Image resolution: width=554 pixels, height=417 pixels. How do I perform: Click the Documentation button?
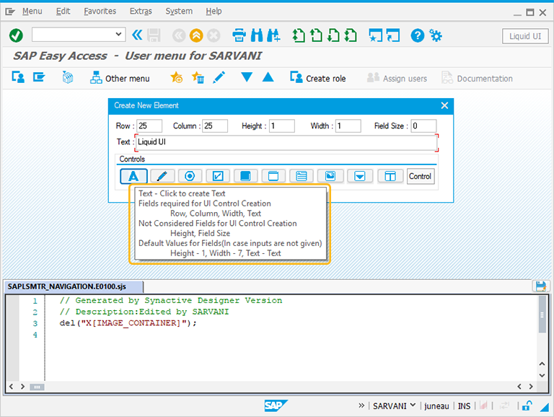coord(477,78)
